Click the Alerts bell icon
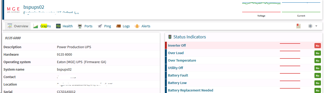The image size is (324, 93). 137,26
